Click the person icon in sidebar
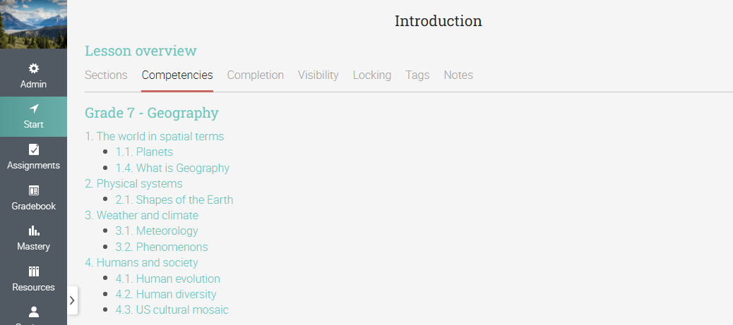This screenshot has width=733, height=325. click(33, 312)
